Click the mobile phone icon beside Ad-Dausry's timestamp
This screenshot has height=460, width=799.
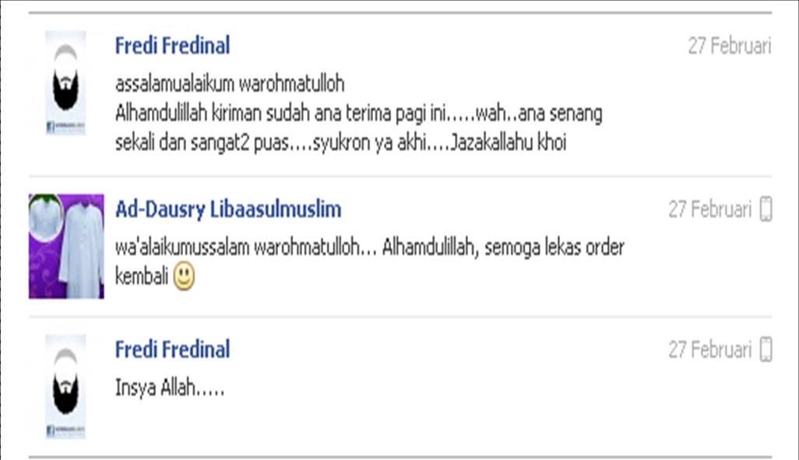[766, 209]
